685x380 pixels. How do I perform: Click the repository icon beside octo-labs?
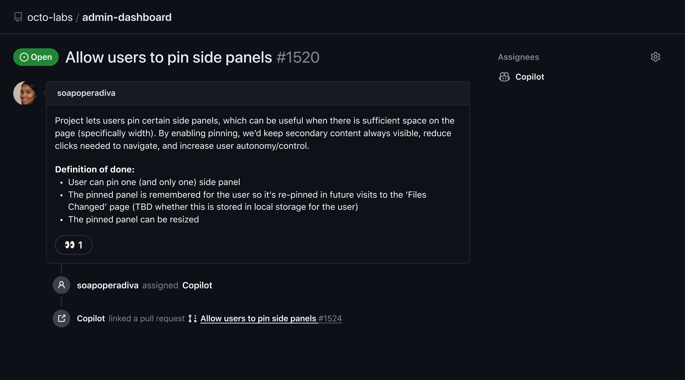pyautogui.click(x=18, y=17)
